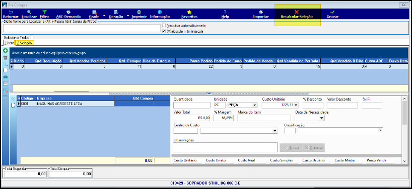Screen dimensions: 412x189
Task: Click the document page sidebar icon
Action: [5, 70]
